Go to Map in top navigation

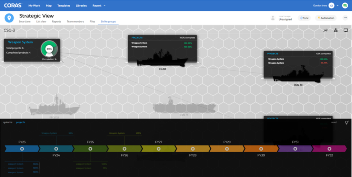click(49, 6)
